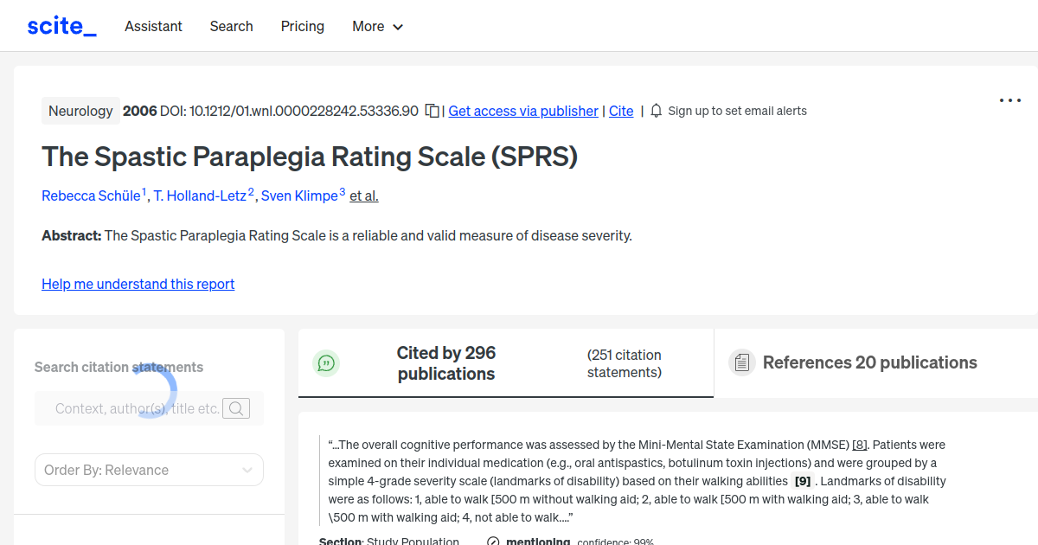Click the Neurology topic tag
The image size is (1038, 545).
80,111
